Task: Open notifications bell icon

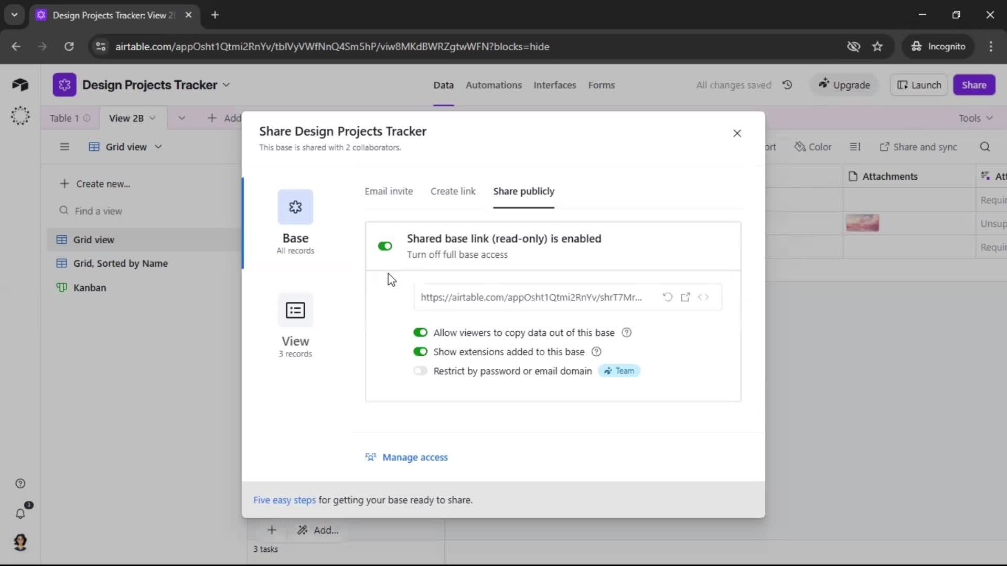Action: point(20,514)
